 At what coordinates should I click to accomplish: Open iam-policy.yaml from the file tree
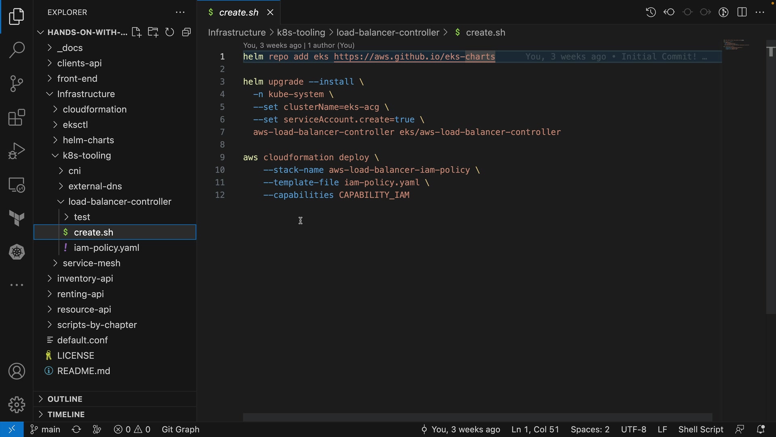pos(106,248)
